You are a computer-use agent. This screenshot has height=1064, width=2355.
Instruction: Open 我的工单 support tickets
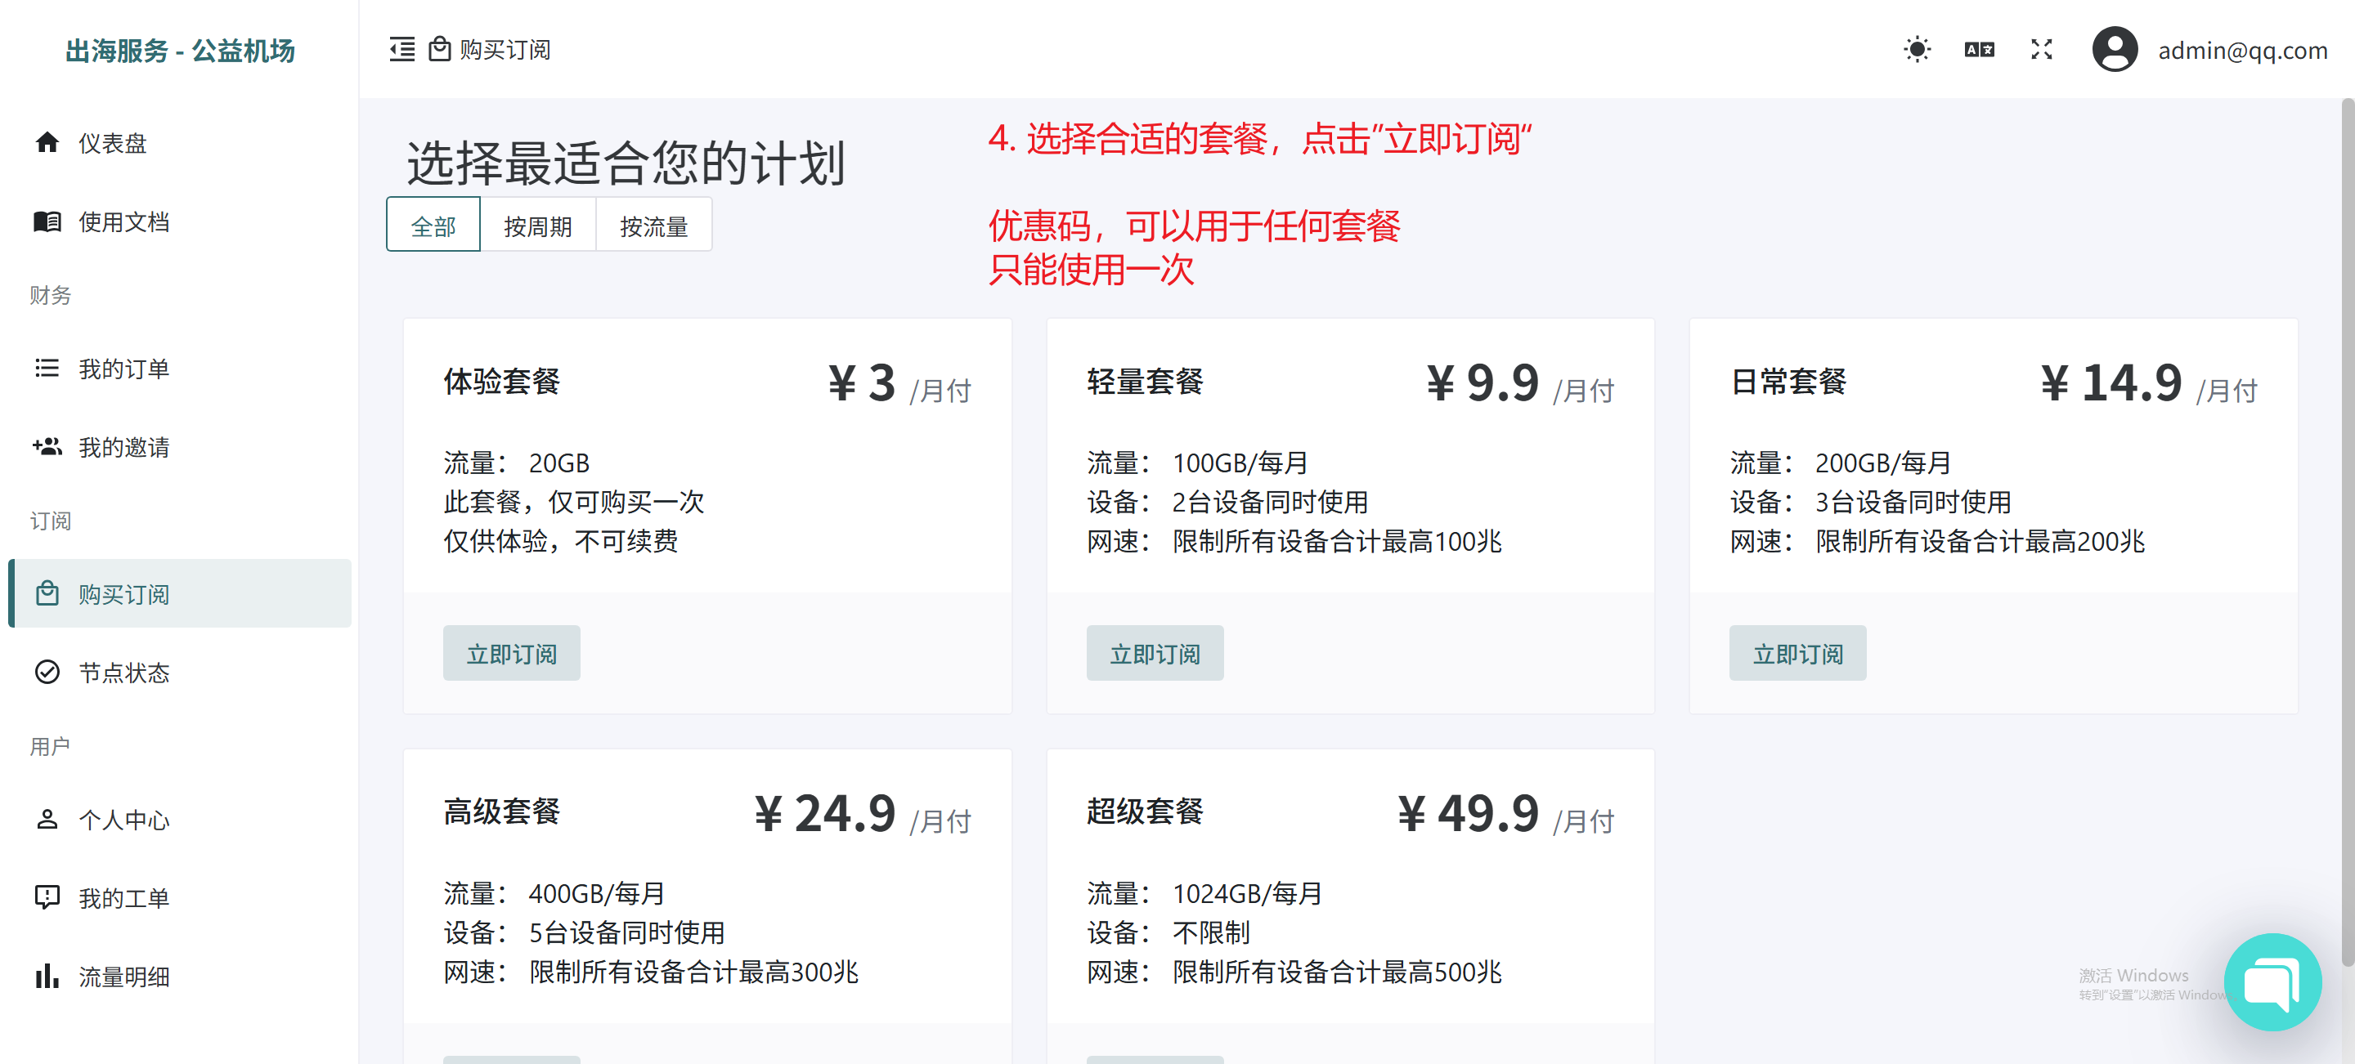pos(123,898)
